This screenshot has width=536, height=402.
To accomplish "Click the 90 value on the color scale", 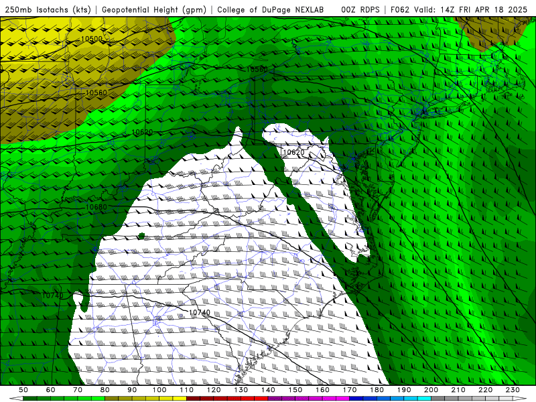I will pyautogui.click(x=132, y=390).
